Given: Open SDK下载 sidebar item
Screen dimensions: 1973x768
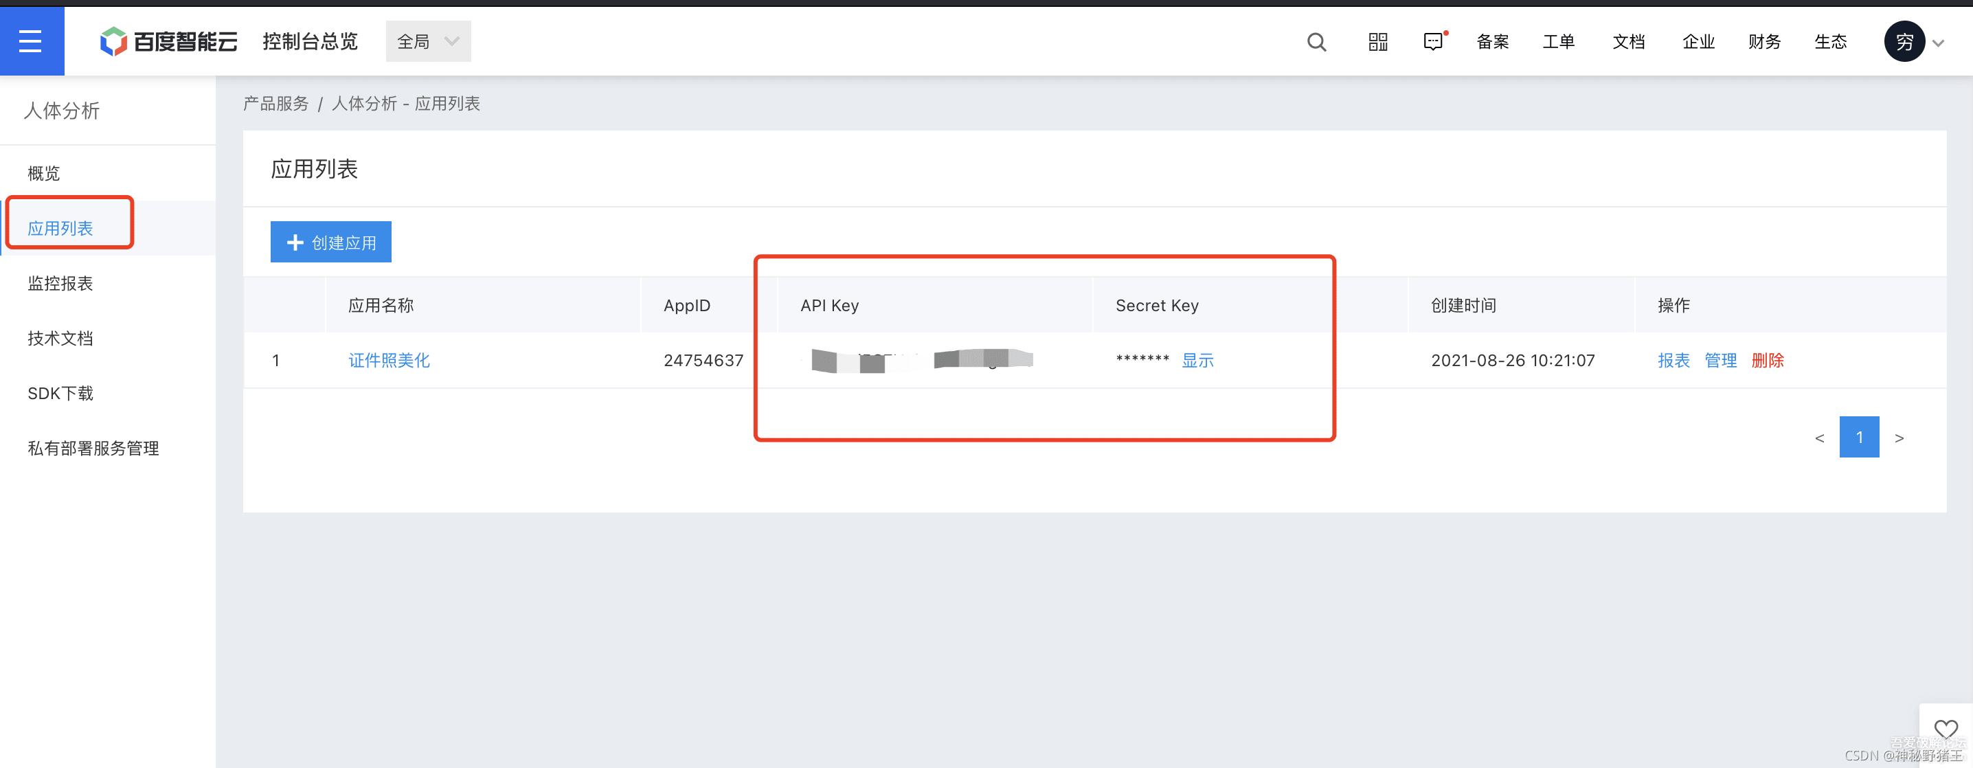Looking at the screenshot, I should click(x=60, y=393).
